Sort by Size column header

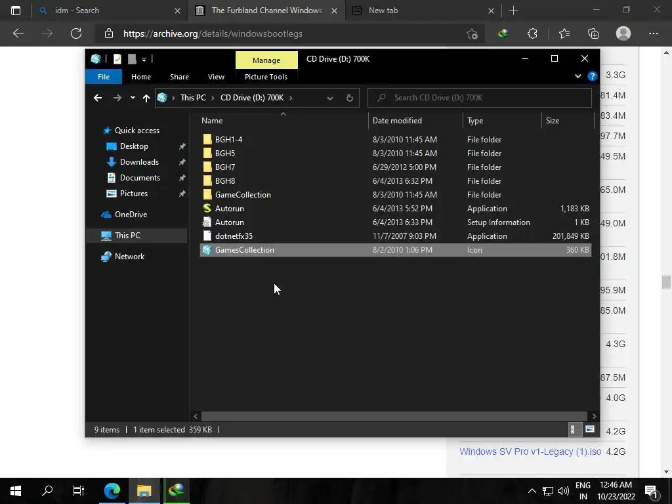[568, 121]
